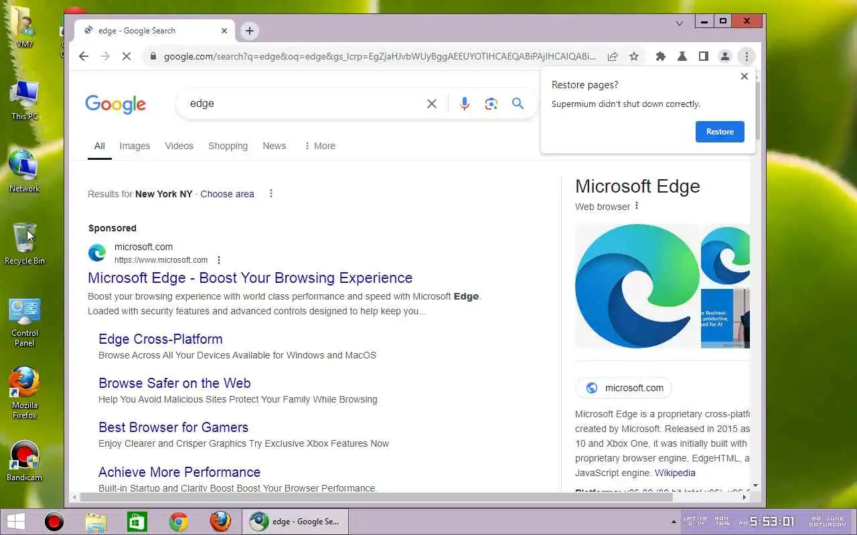Submit search with magnifier icon
The width and height of the screenshot is (857, 535).
tap(518, 104)
